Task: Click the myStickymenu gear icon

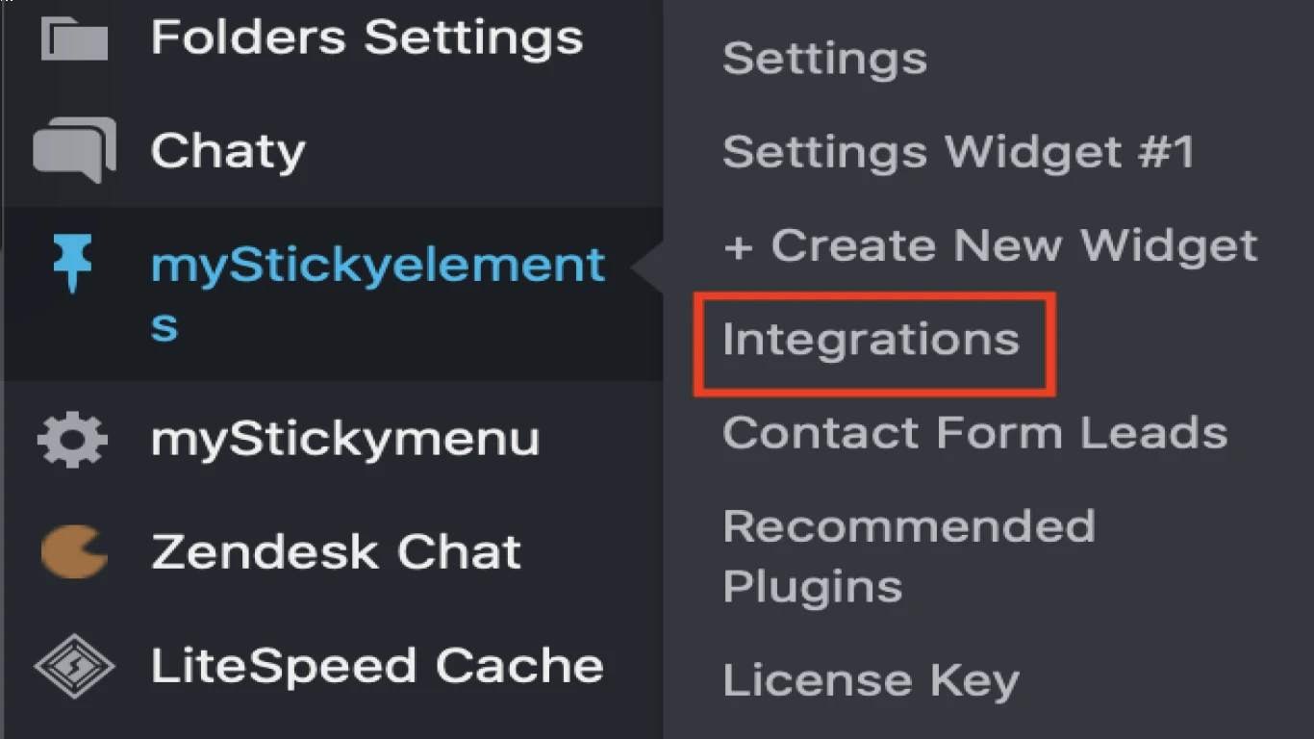Action: tap(73, 441)
